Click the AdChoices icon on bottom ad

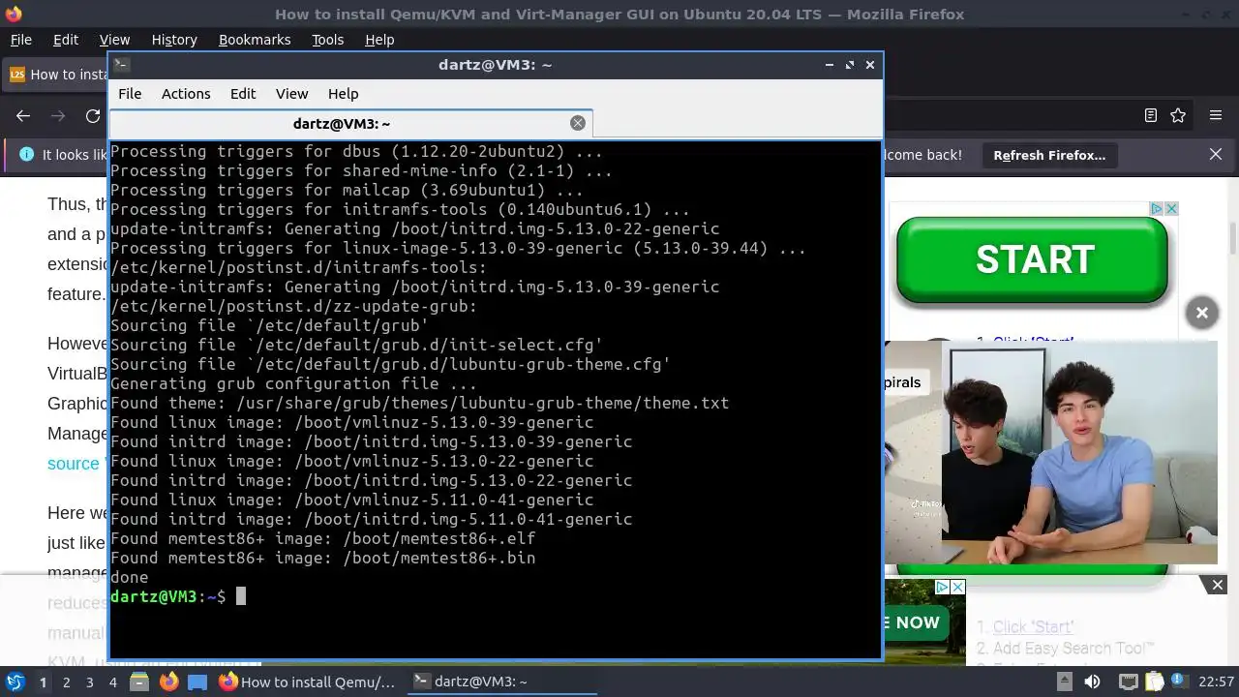(x=941, y=587)
